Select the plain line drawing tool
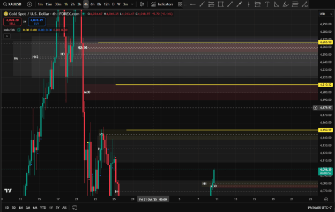The width and height of the screenshot is (335, 212). click(230, 4)
